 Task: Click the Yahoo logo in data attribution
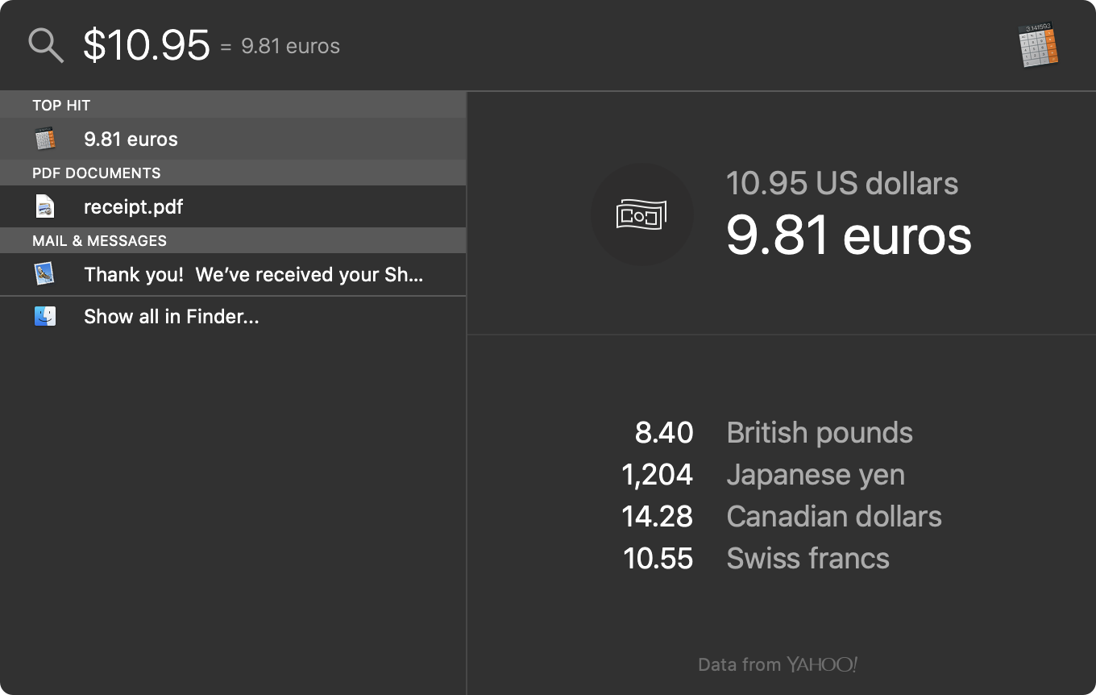point(821,664)
